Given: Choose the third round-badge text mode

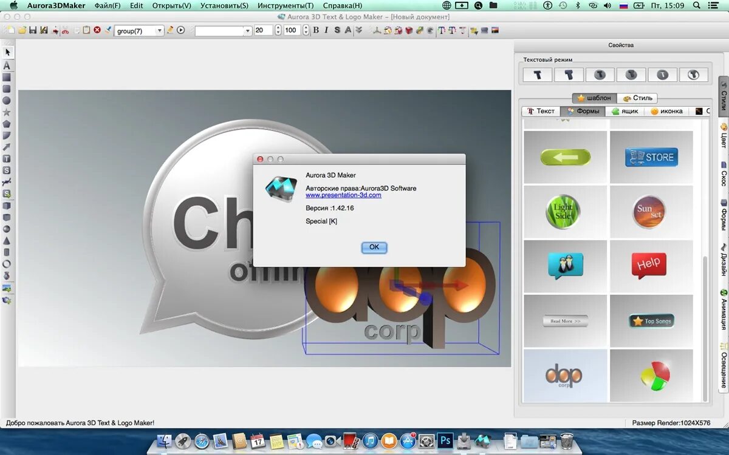Looking at the screenshot, I should (x=600, y=75).
